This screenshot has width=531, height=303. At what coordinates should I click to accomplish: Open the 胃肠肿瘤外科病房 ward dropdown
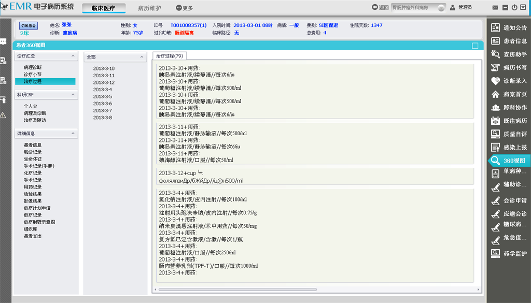441,8
